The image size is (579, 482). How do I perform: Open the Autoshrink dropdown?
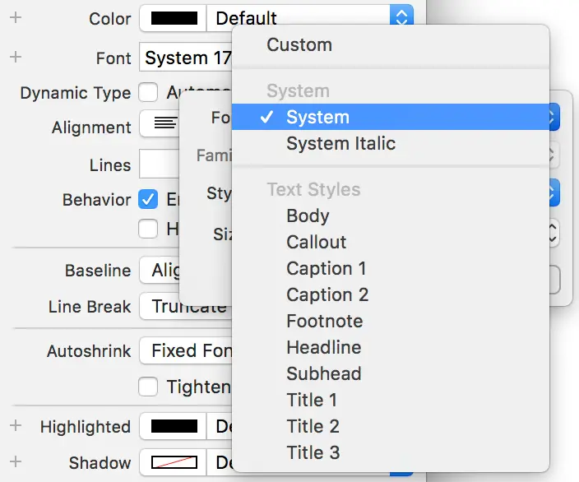(187, 351)
